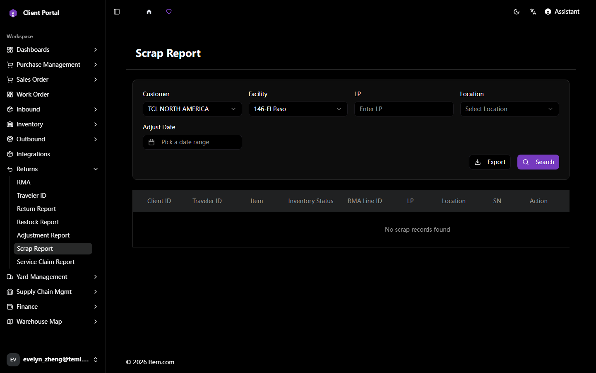Open the Select Location dropdown
Screen dimensions: 596x373
click(x=509, y=109)
